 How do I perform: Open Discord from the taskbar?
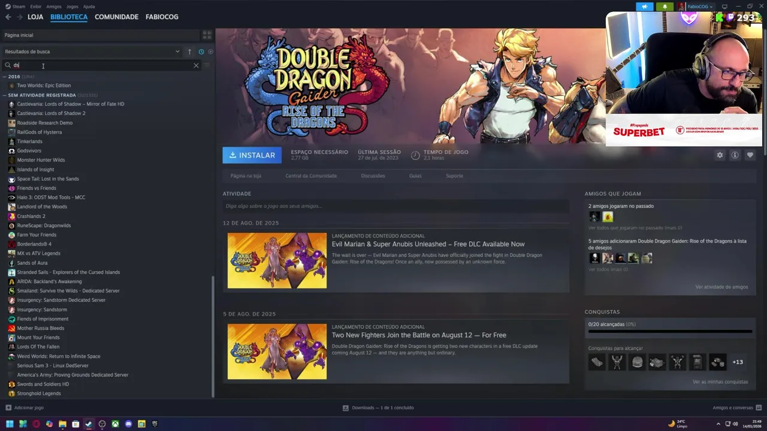[x=128, y=424]
